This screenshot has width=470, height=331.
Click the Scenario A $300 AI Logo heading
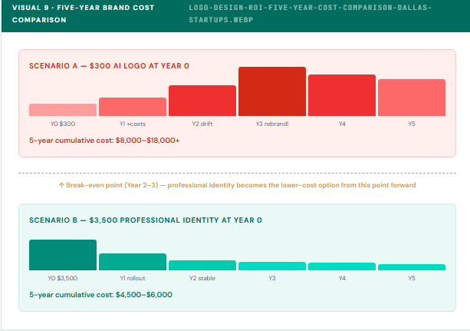(x=109, y=66)
